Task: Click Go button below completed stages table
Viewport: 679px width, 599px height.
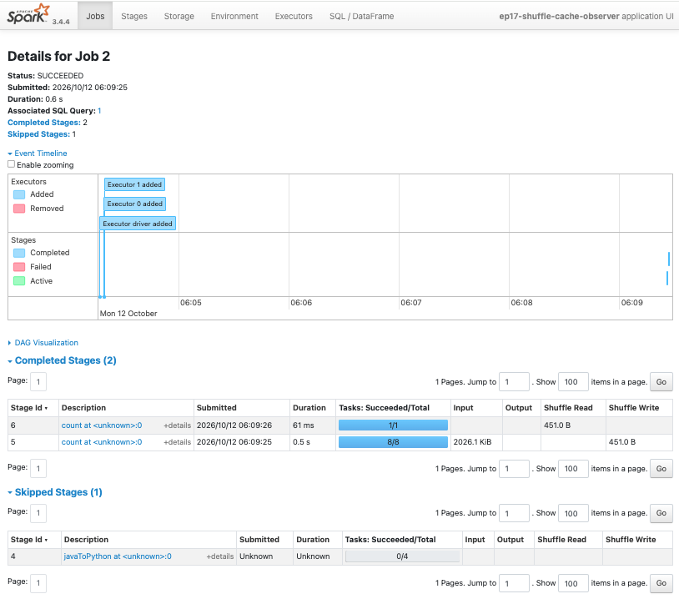Action: coord(661,469)
